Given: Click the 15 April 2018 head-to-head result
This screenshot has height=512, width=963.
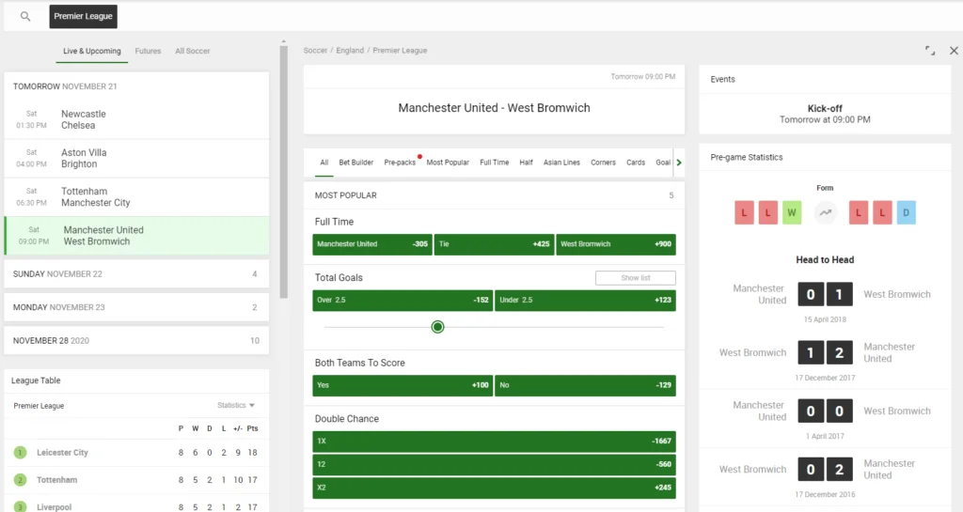Looking at the screenshot, I should pos(825,301).
